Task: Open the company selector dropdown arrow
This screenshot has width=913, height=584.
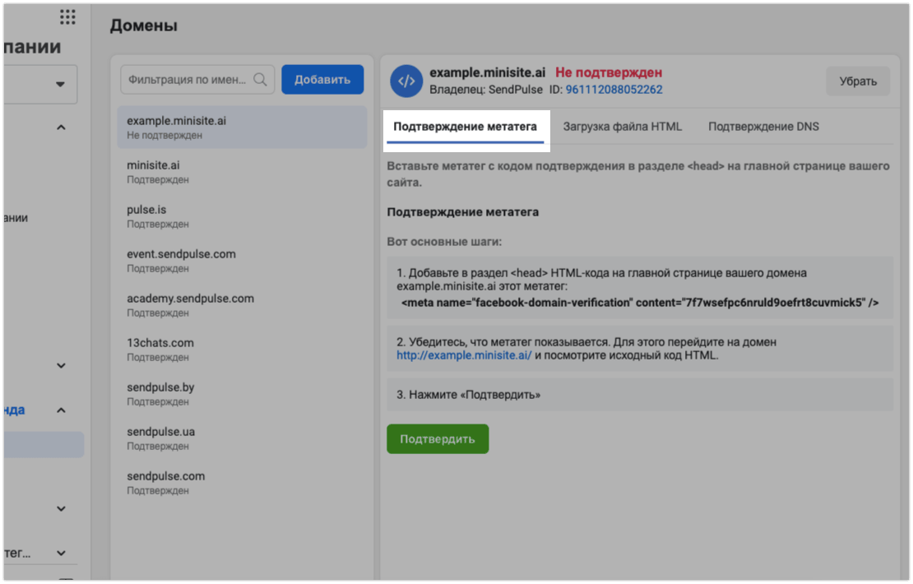Action: pos(60,85)
